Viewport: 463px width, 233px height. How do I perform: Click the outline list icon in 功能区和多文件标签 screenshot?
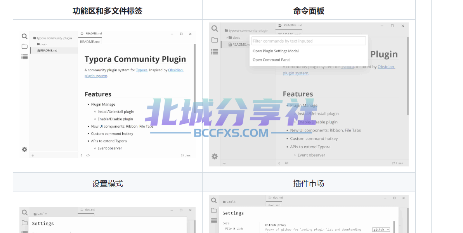[24, 57]
